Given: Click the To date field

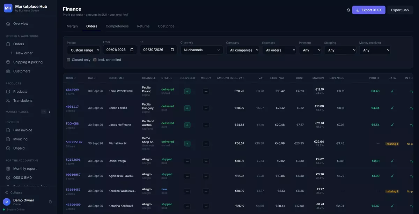Looking at the screenshot, I should (x=159, y=50).
